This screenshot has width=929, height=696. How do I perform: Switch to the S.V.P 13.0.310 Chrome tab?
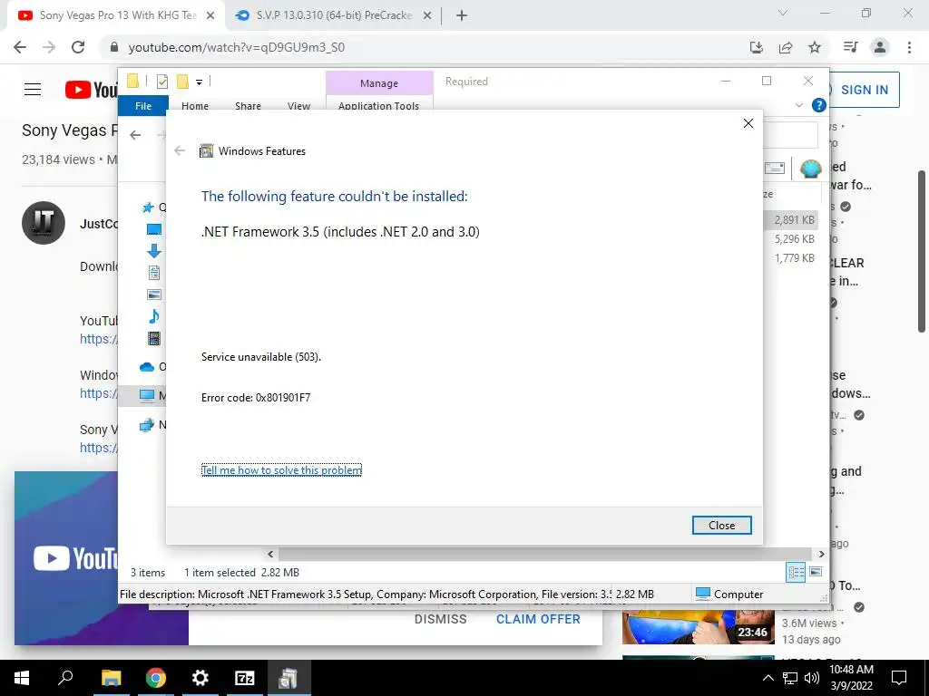pos(332,15)
